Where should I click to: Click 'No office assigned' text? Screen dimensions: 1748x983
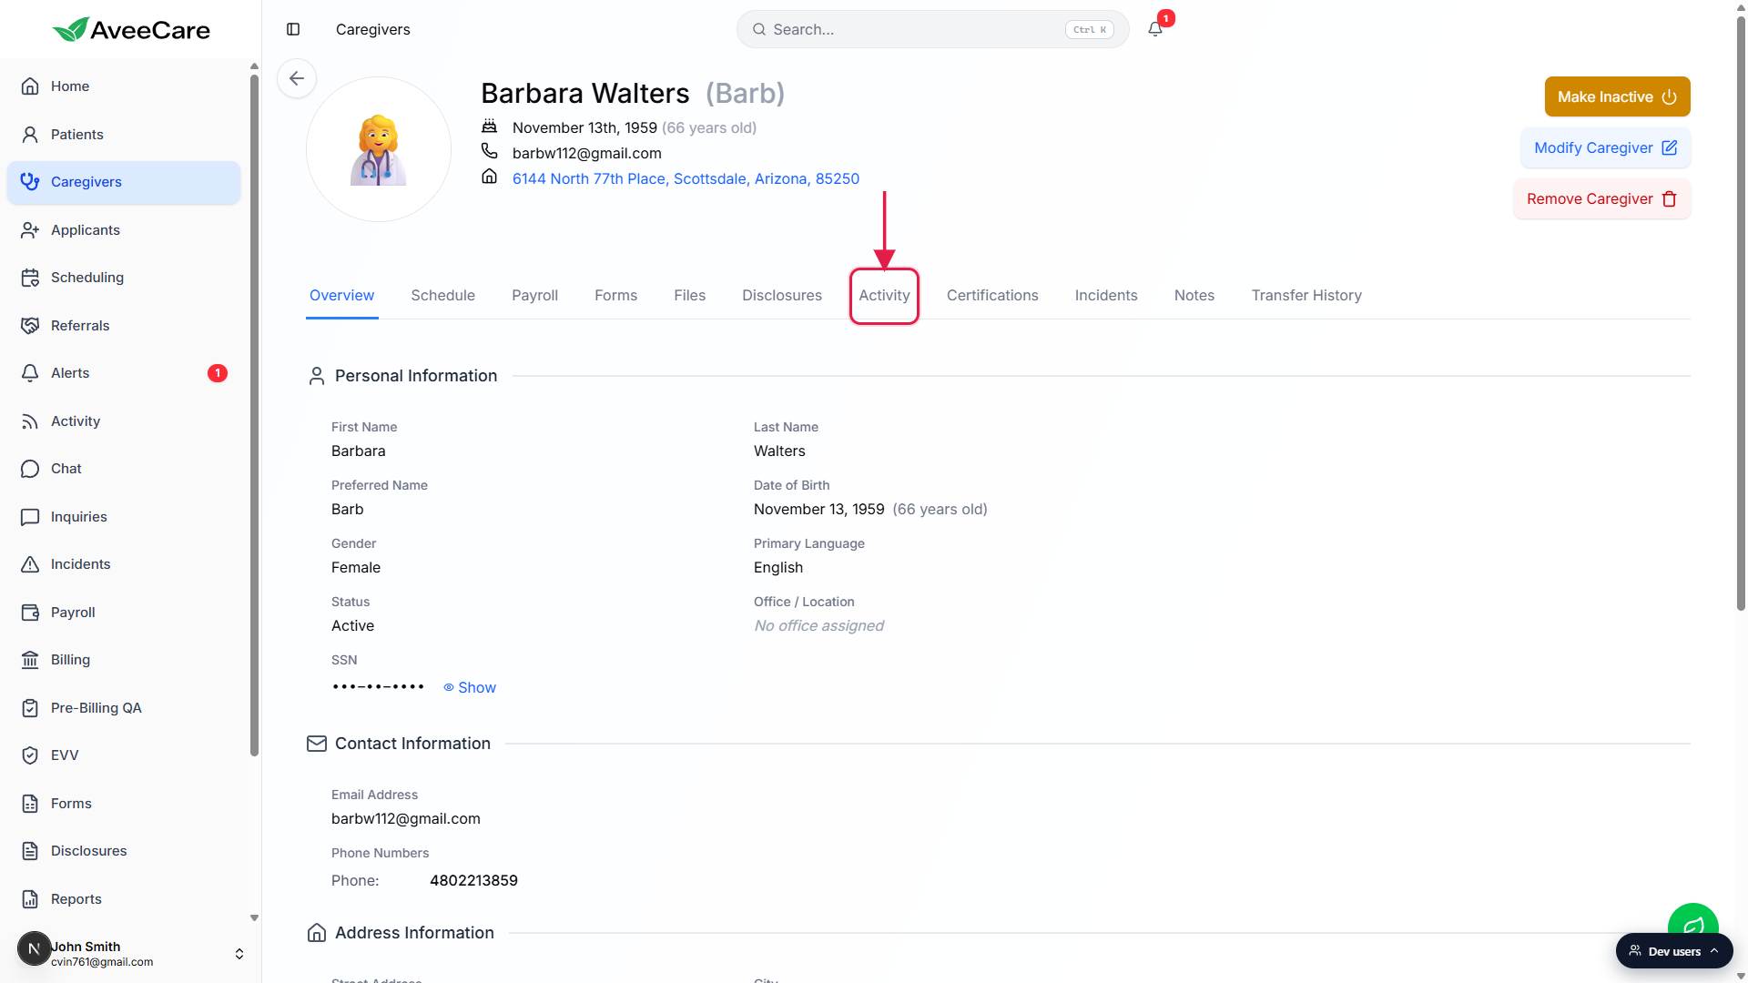(818, 626)
